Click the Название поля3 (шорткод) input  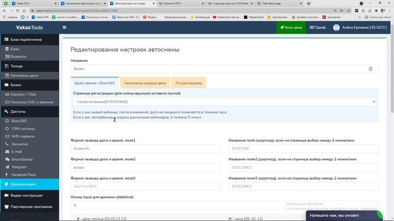(x=304, y=187)
